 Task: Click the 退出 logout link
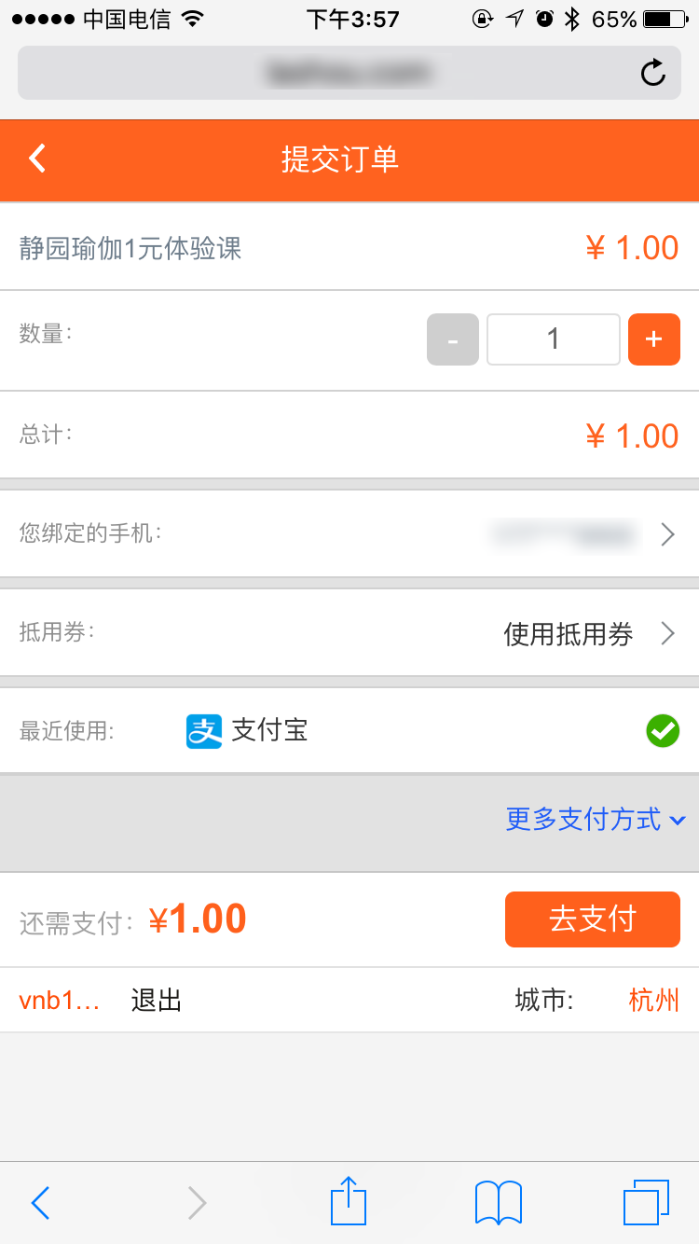156,1001
